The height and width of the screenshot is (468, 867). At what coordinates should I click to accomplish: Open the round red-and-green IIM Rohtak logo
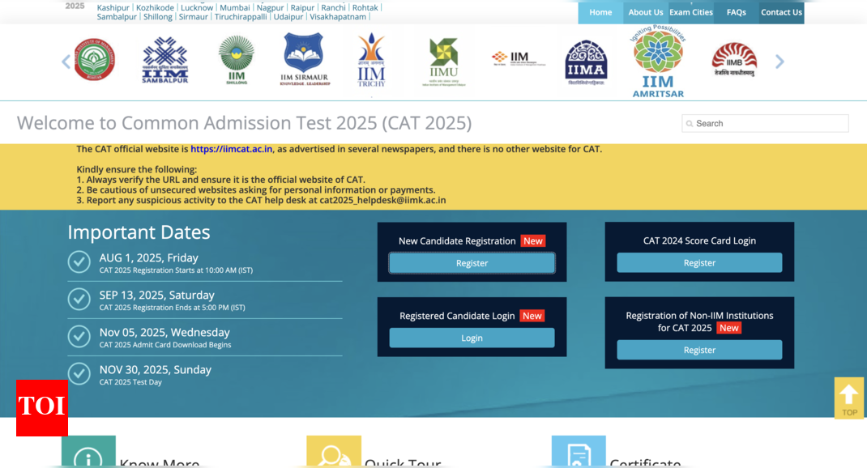point(95,60)
